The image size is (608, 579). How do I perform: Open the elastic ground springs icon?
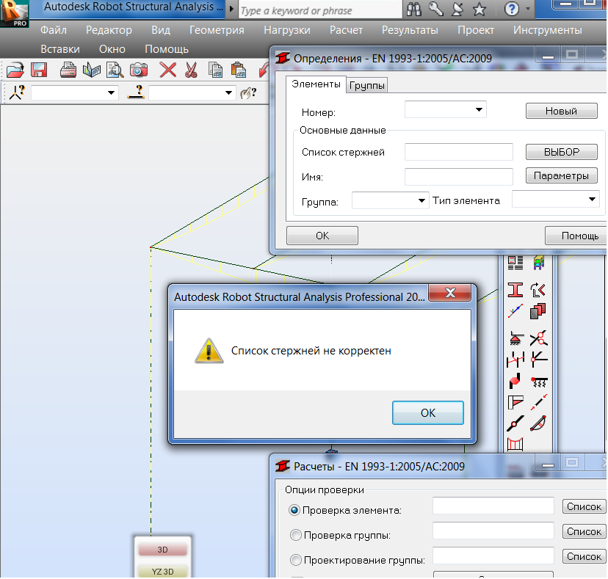tap(539, 382)
